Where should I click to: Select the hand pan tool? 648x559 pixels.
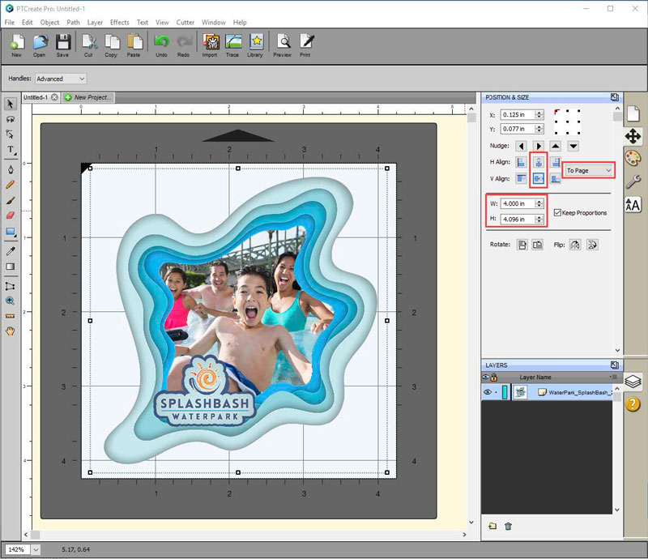(11, 331)
